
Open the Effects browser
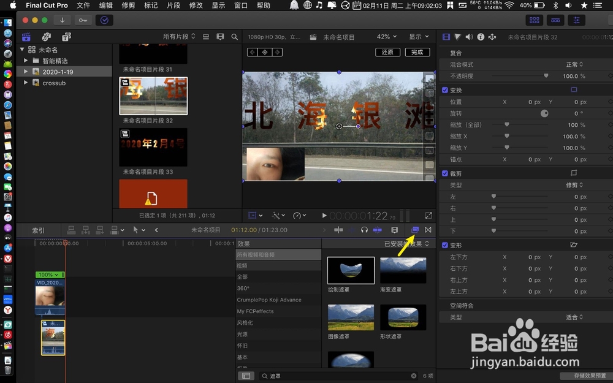pos(416,230)
